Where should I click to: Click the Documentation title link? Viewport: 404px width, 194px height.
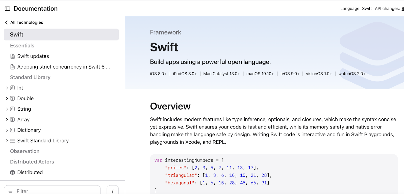pos(36,9)
